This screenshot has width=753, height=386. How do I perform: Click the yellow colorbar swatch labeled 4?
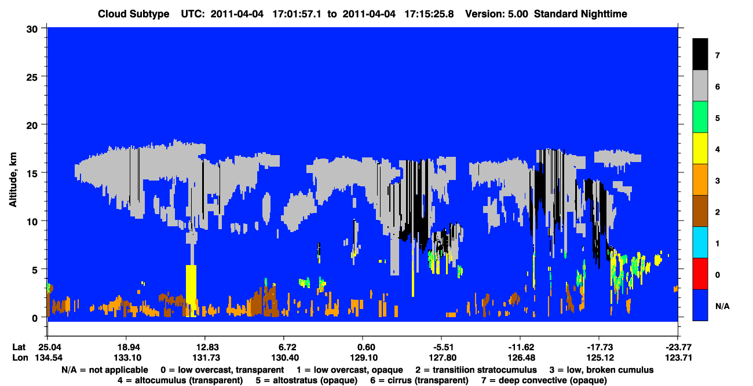[x=700, y=148]
